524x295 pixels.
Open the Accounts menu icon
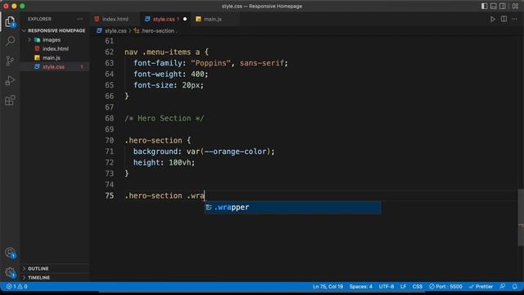coord(10,253)
